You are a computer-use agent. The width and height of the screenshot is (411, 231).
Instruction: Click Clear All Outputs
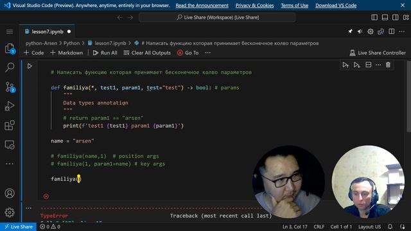pyautogui.click(x=147, y=53)
